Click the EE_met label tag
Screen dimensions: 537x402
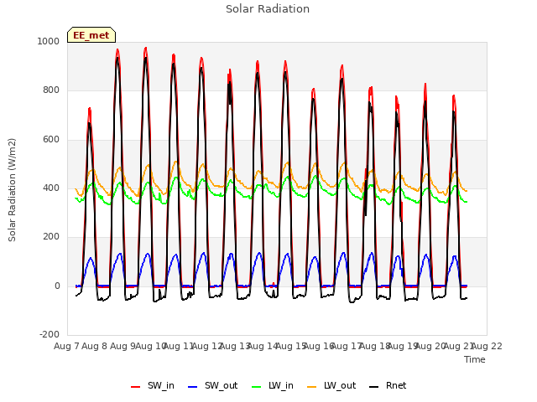tap(91, 35)
